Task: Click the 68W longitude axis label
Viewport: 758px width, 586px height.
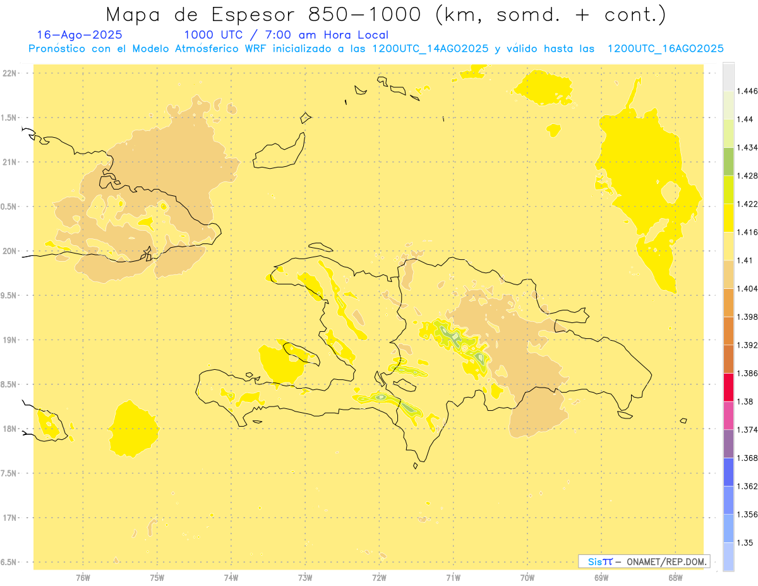Action: pos(675,578)
